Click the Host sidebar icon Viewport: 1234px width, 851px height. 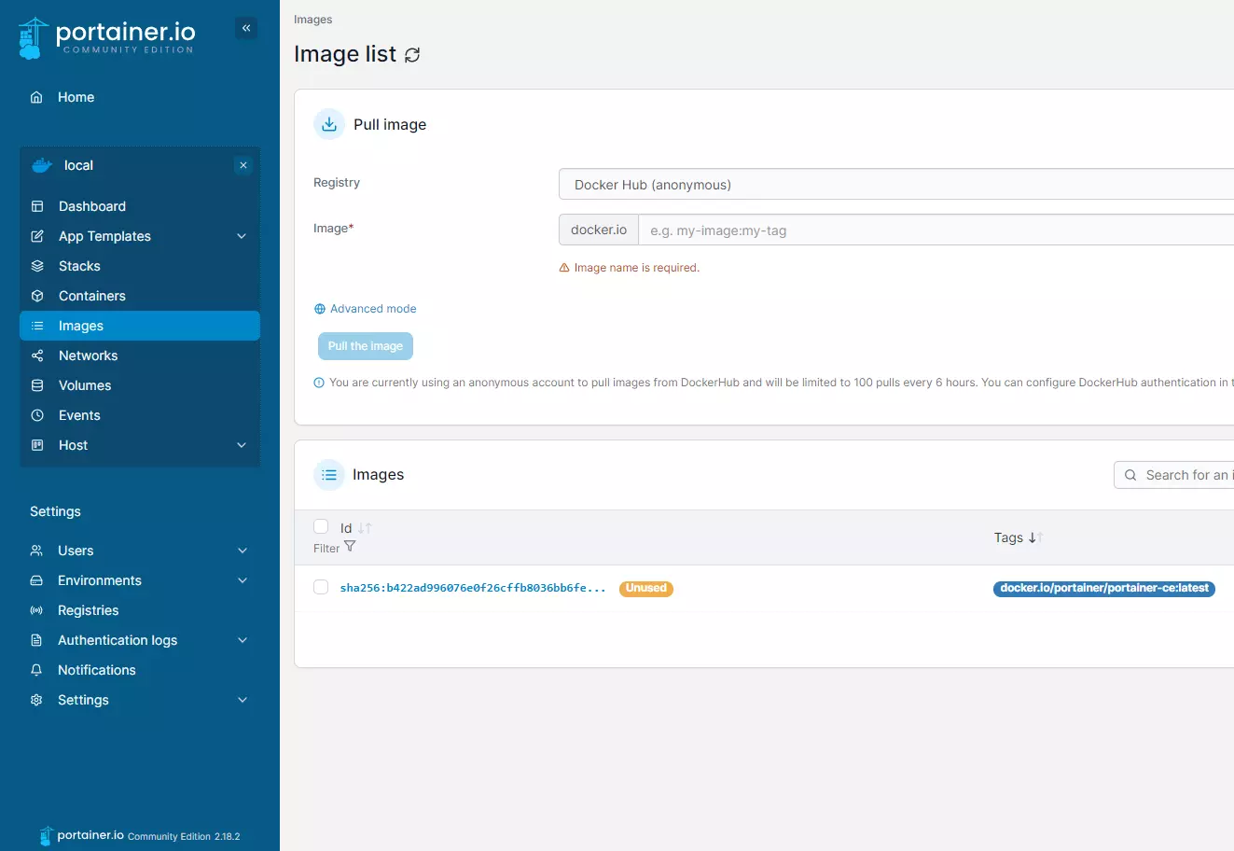point(37,445)
